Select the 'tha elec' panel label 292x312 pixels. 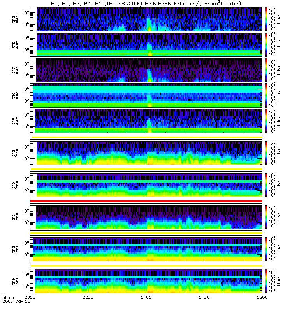click(x=15, y=19)
